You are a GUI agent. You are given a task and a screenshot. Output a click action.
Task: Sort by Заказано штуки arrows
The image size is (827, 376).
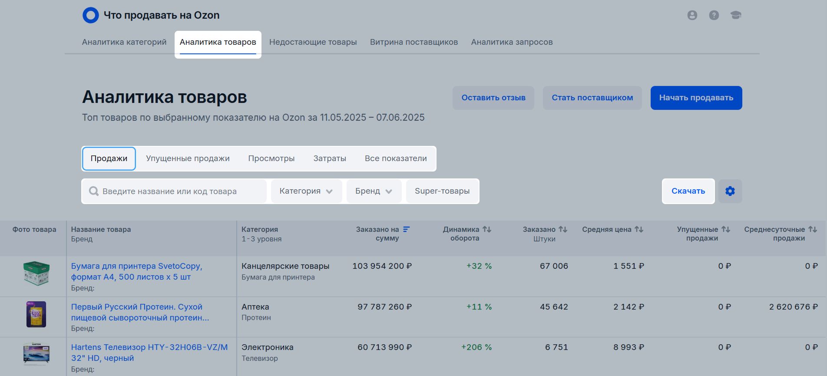coord(563,229)
